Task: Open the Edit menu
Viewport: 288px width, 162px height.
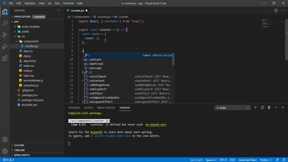Action: 18,3
